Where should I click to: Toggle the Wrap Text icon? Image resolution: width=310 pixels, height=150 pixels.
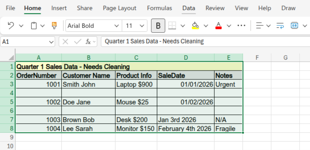[280, 26]
